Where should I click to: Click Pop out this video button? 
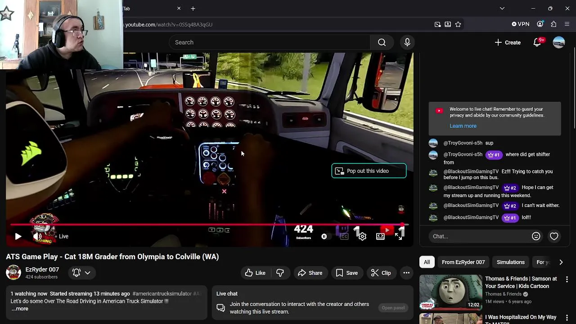coord(369,171)
